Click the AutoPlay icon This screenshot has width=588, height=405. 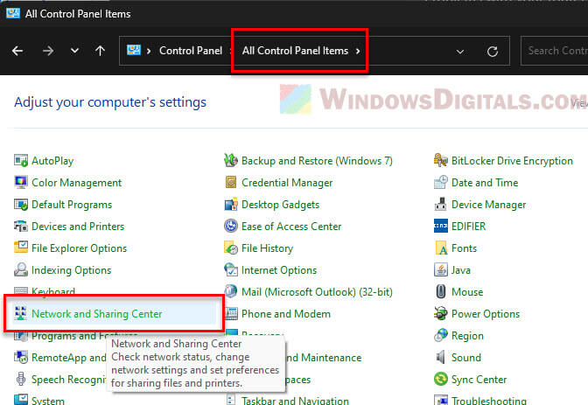[21, 161]
